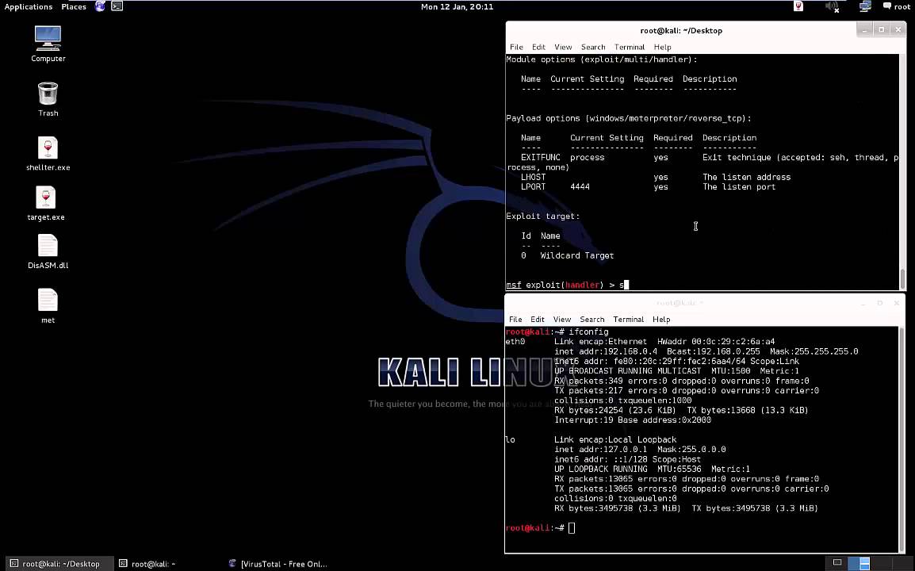Image resolution: width=915 pixels, height=571 pixels.
Task: Open File menu in lower ifconfig terminal
Action: (515, 320)
